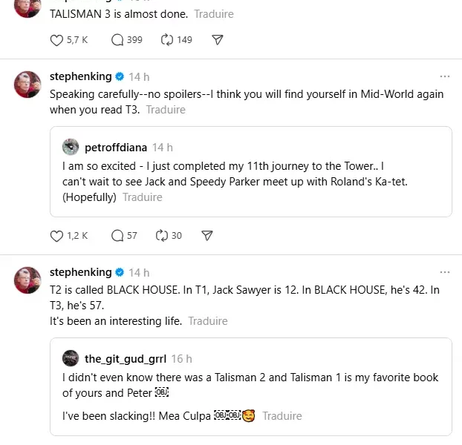The height and width of the screenshot is (445, 462).
Task: Open more options on Mid-World post
Action: click(444, 76)
